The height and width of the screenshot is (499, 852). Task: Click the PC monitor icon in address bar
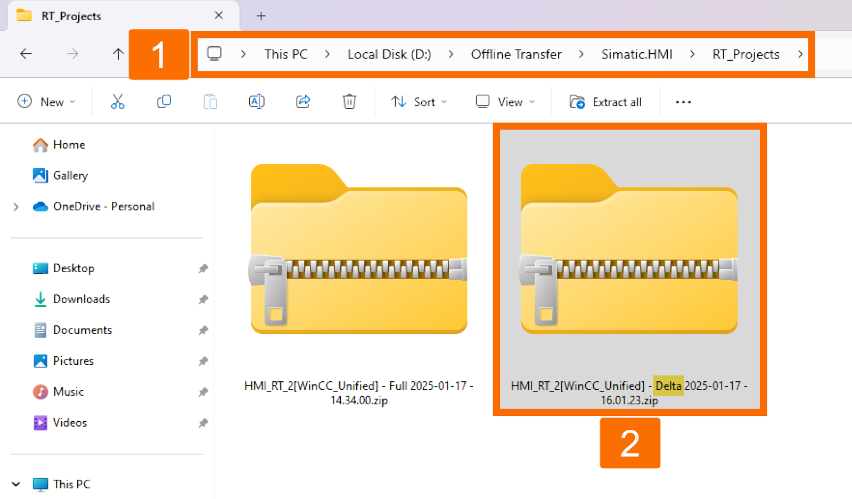[214, 54]
